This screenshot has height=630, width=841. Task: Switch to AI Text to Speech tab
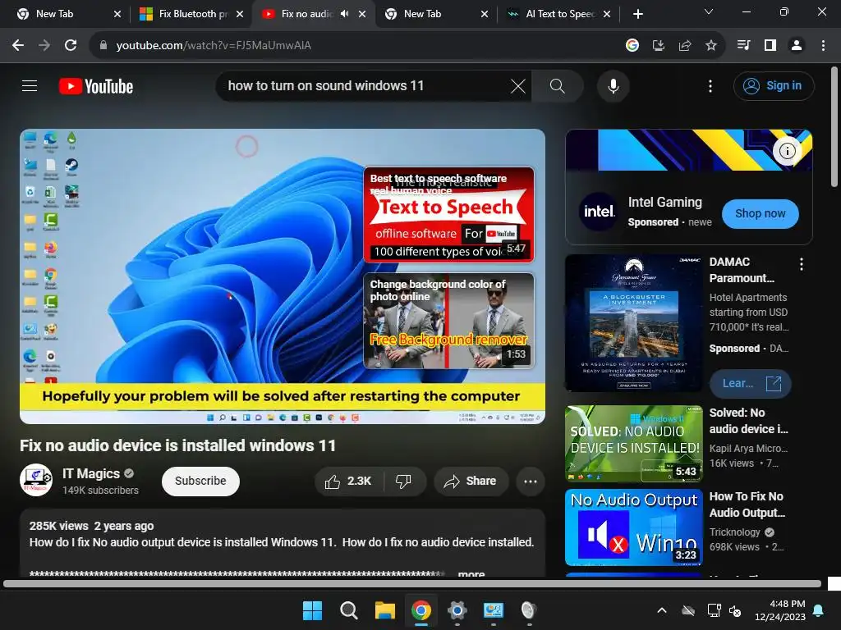pyautogui.click(x=558, y=14)
